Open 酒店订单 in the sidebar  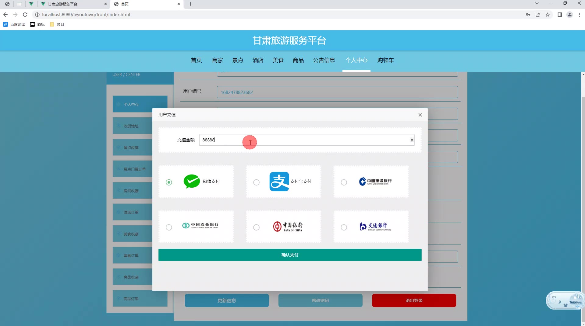click(133, 212)
